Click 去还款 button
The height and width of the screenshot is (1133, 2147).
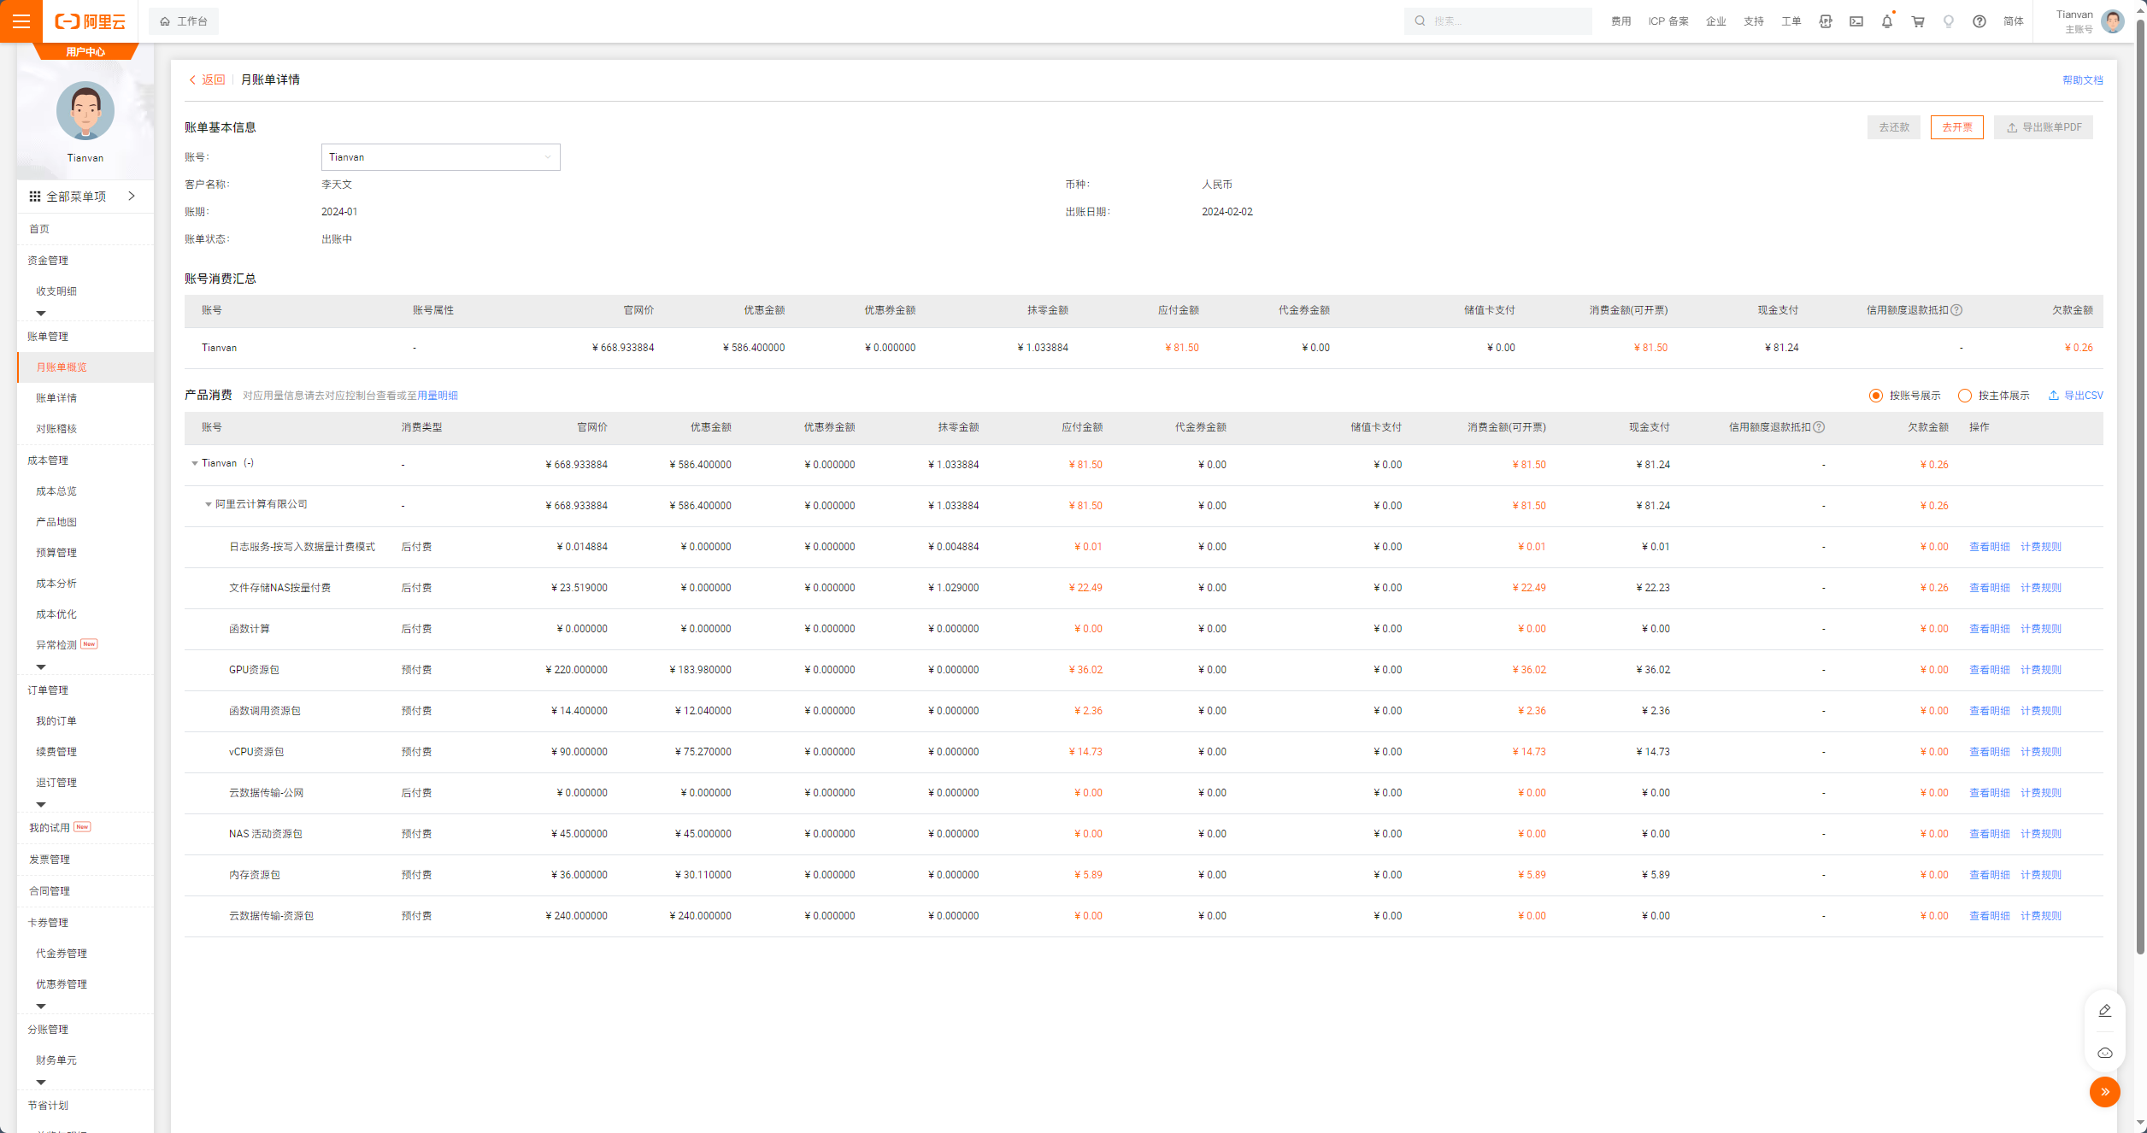click(1894, 127)
